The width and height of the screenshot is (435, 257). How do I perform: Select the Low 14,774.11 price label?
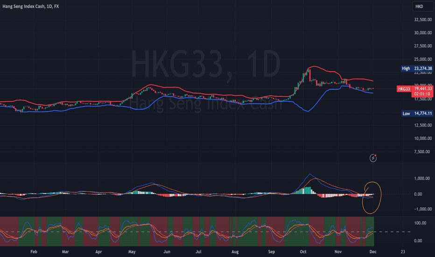pos(417,114)
